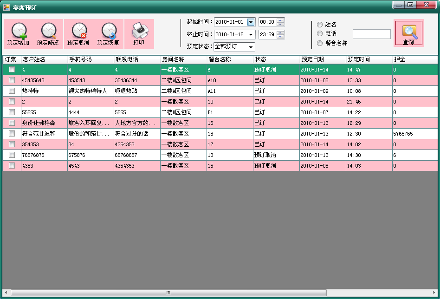
Task: Click the 旅客入耳回复... mobile cell
Action: click(x=91, y=123)
